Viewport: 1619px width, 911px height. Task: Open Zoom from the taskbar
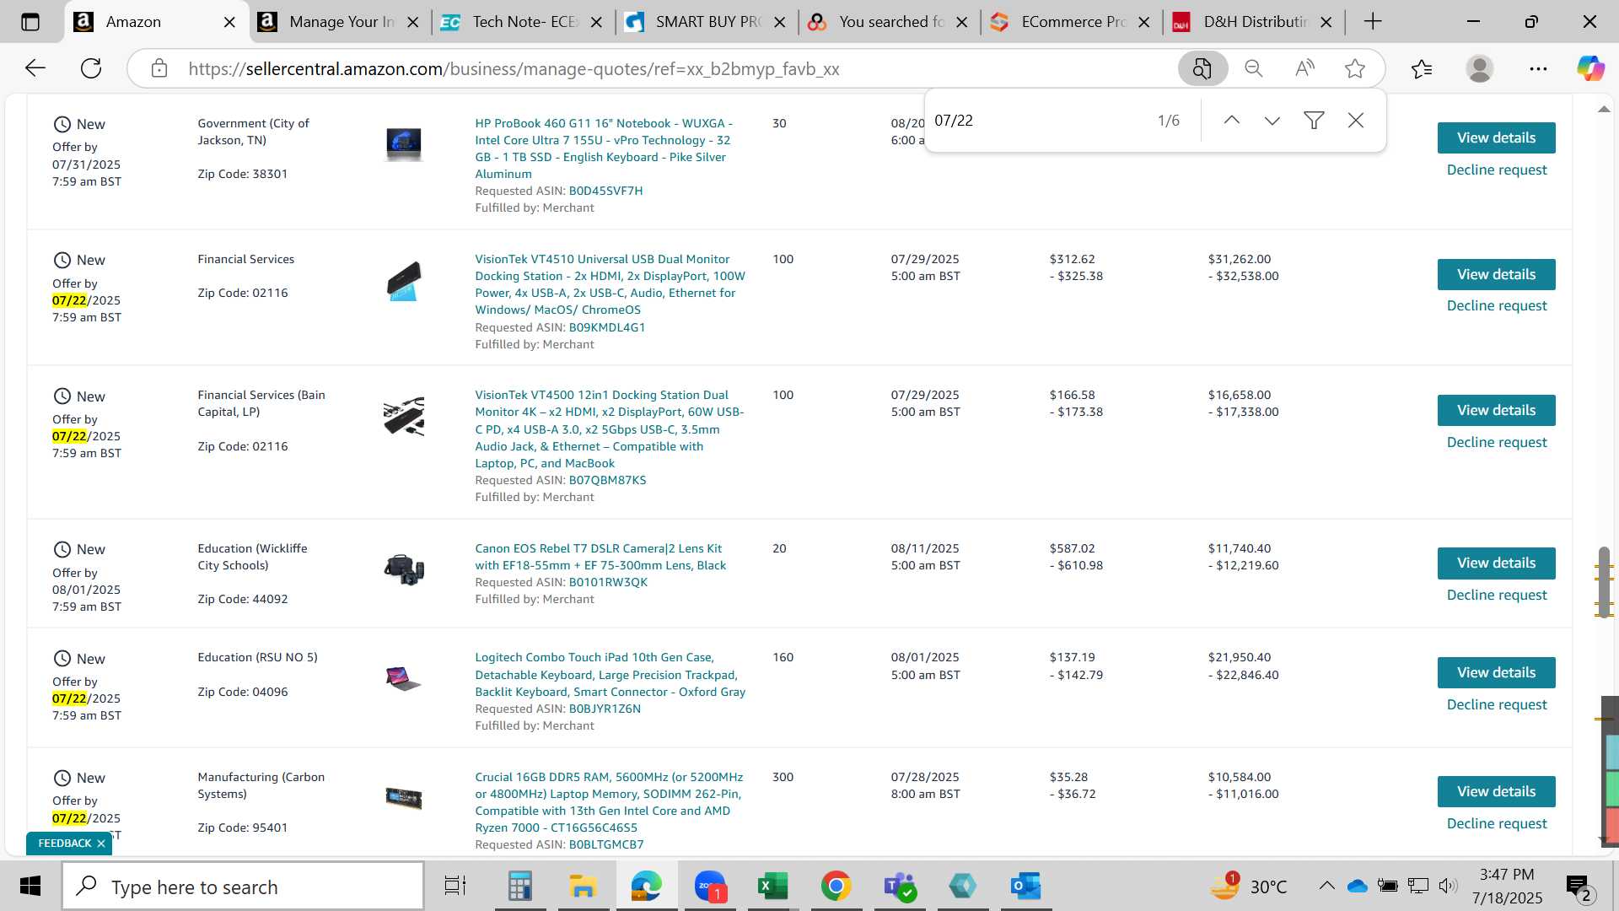coord(710,887)
